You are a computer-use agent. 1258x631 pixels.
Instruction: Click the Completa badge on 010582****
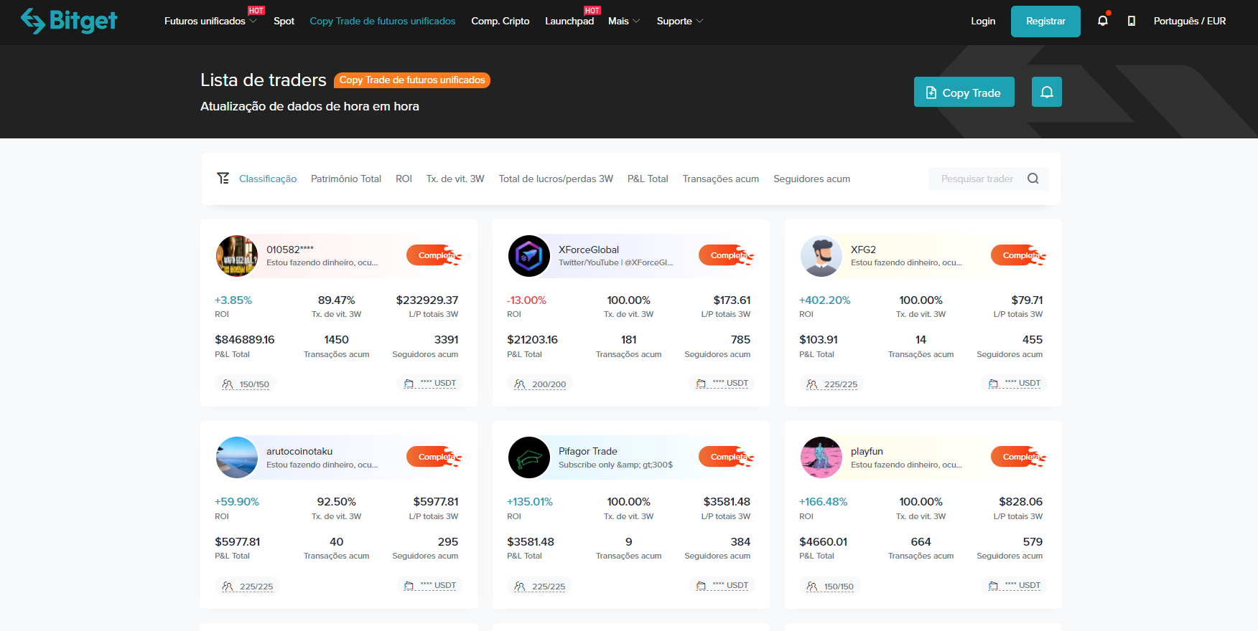pos(434,255)
